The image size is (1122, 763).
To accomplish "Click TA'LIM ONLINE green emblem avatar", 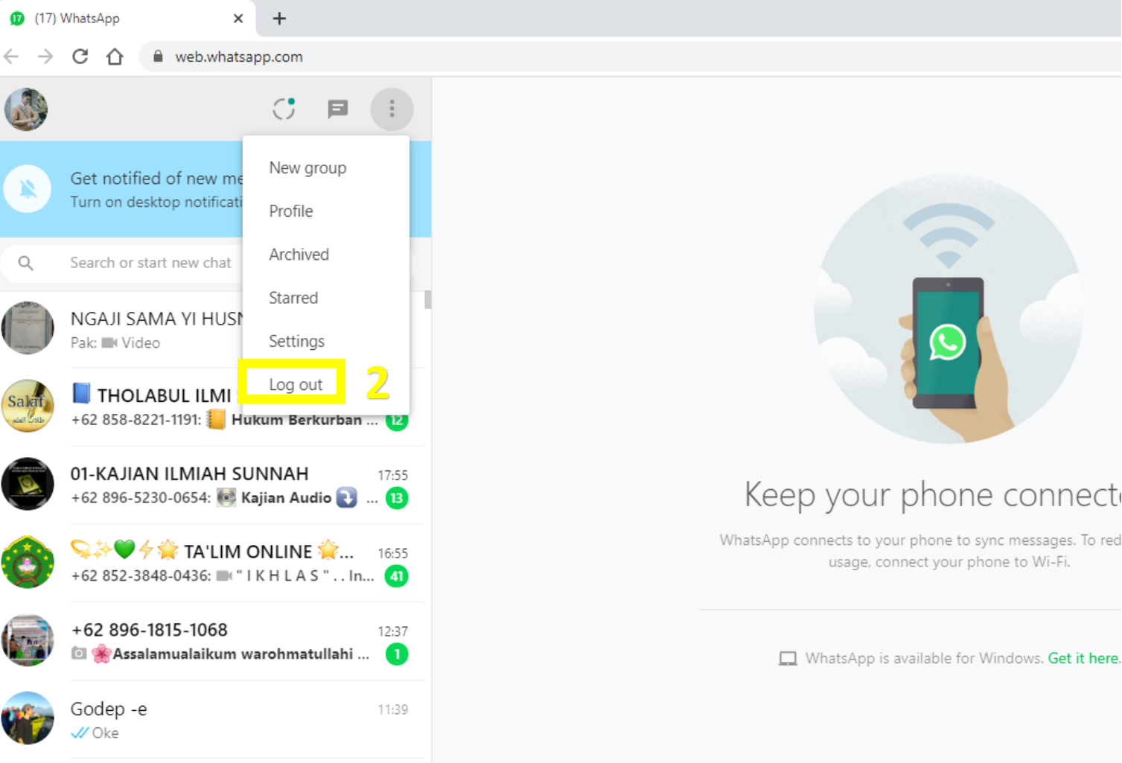I will pos(28,562).
